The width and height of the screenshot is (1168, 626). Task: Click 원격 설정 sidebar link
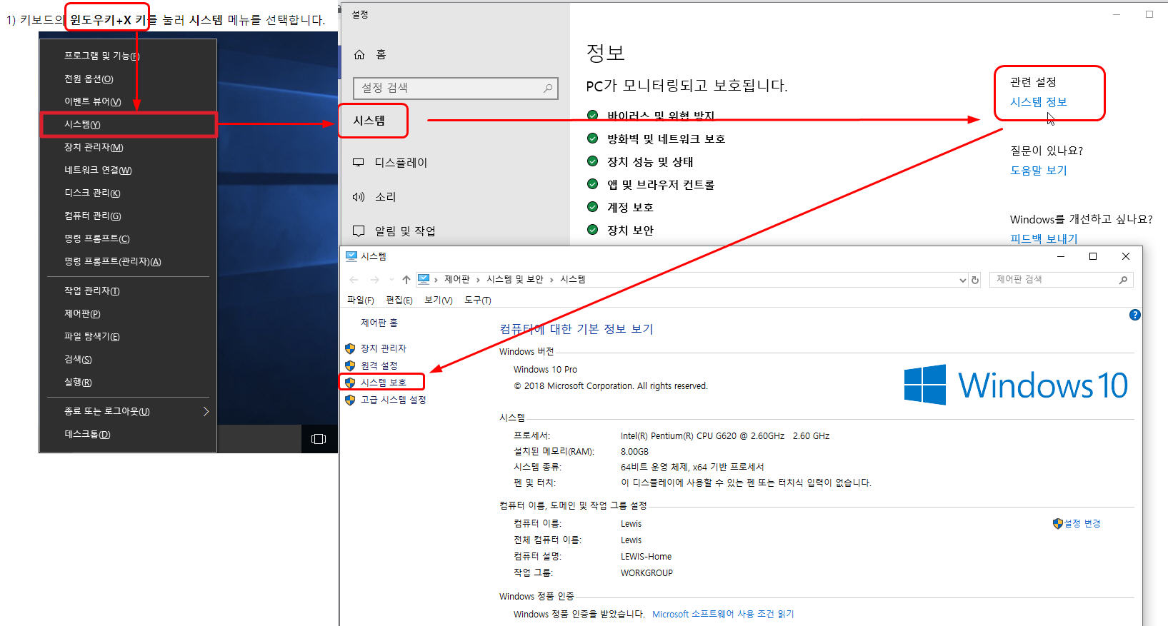[x=379, y=365]
